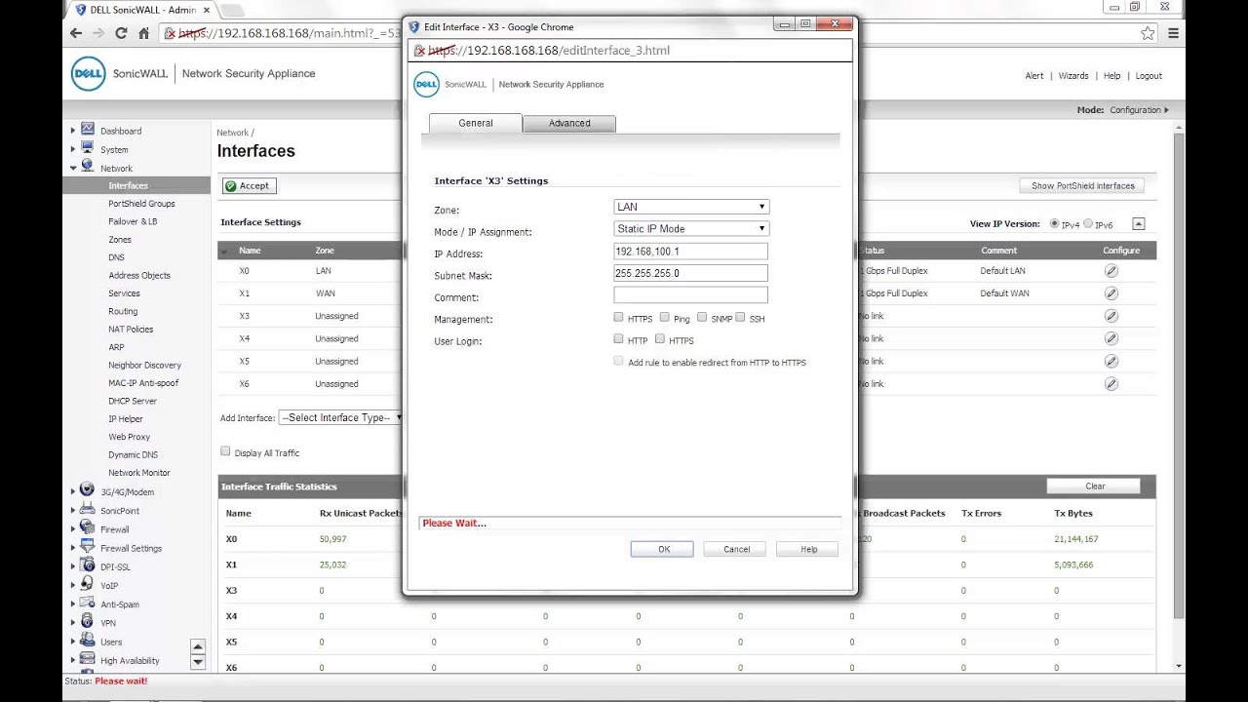Click Clear traffic statistics button
Viewport: 1248px width, 702px height.
coord(1095,486)
